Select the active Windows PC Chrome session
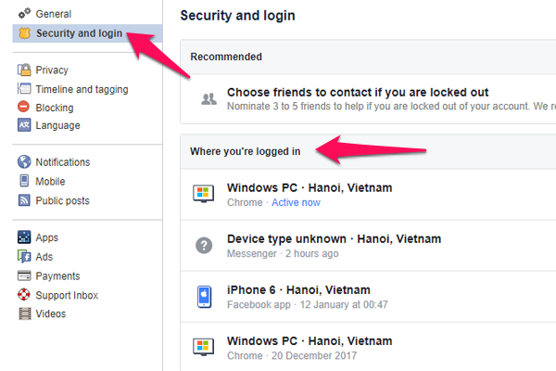556x371 pixels. pos(310,194)
